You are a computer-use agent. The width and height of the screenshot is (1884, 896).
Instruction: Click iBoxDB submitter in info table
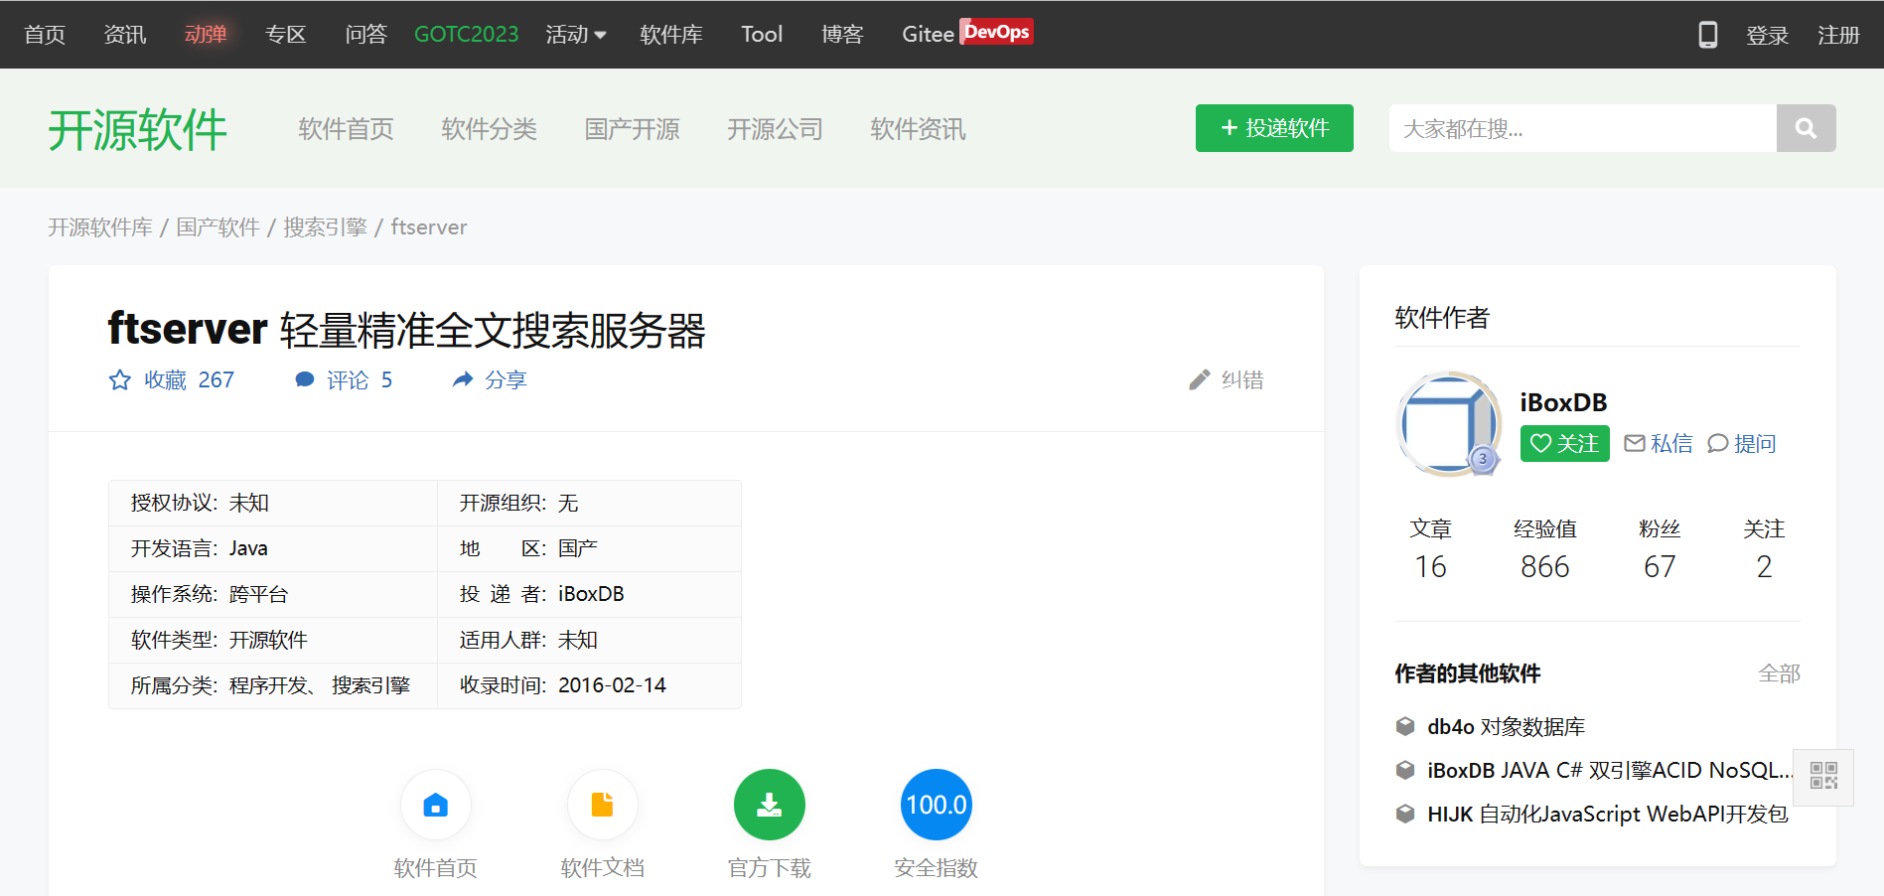[591, 594]
